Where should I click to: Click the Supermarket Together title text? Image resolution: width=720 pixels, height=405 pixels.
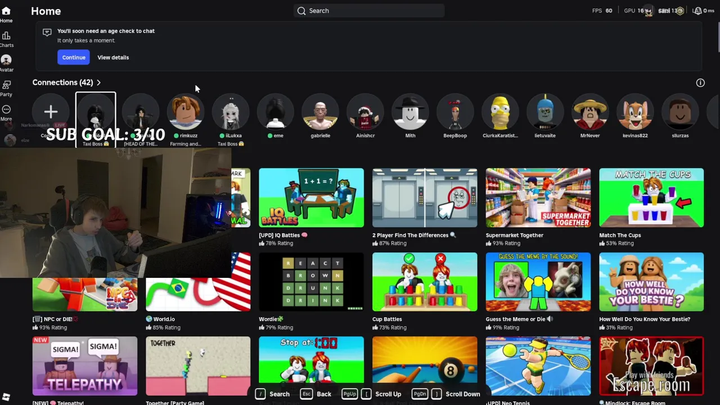coord(515,235)
